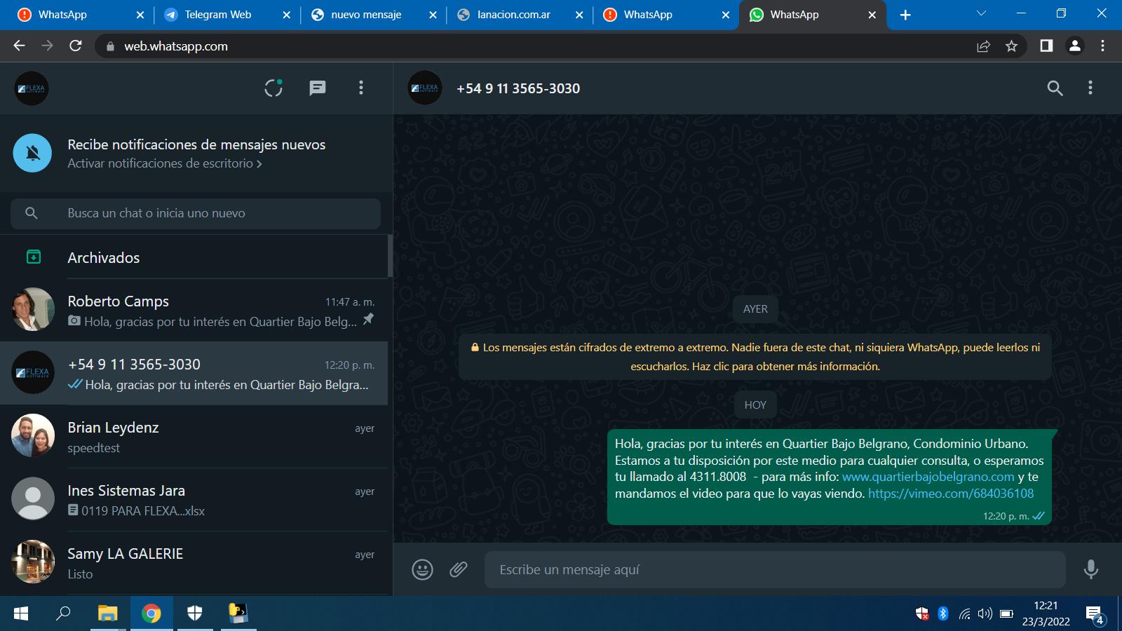Click contact number in chat header
This screenshot has height=631, width=1122.
click(518, 88)
